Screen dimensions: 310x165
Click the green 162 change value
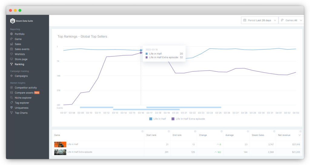click(218, 152)
